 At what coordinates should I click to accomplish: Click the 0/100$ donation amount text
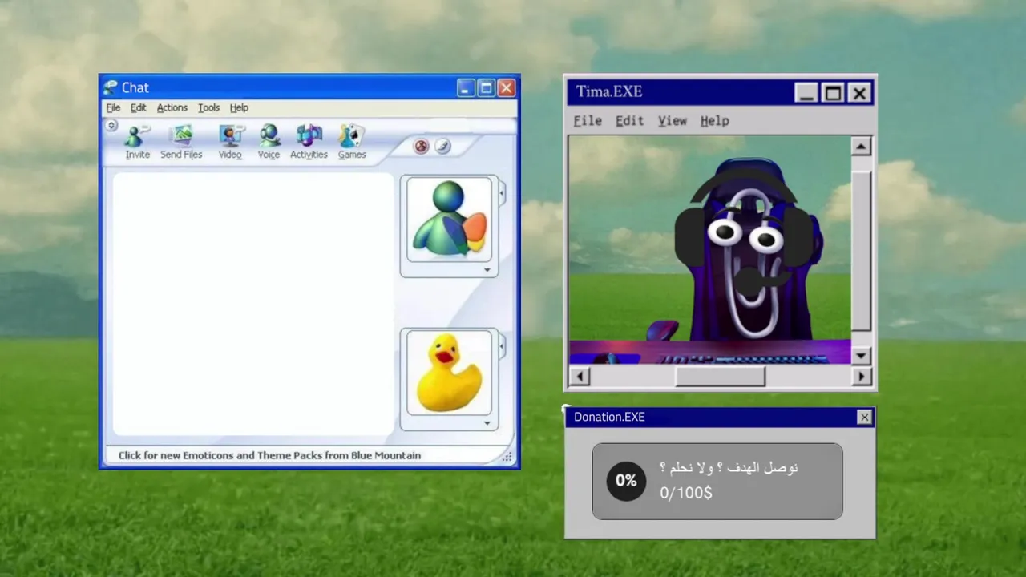pos(686,493)
